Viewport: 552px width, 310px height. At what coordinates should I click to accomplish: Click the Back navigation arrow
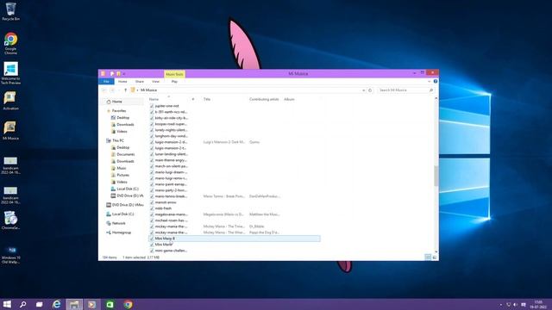104,90
